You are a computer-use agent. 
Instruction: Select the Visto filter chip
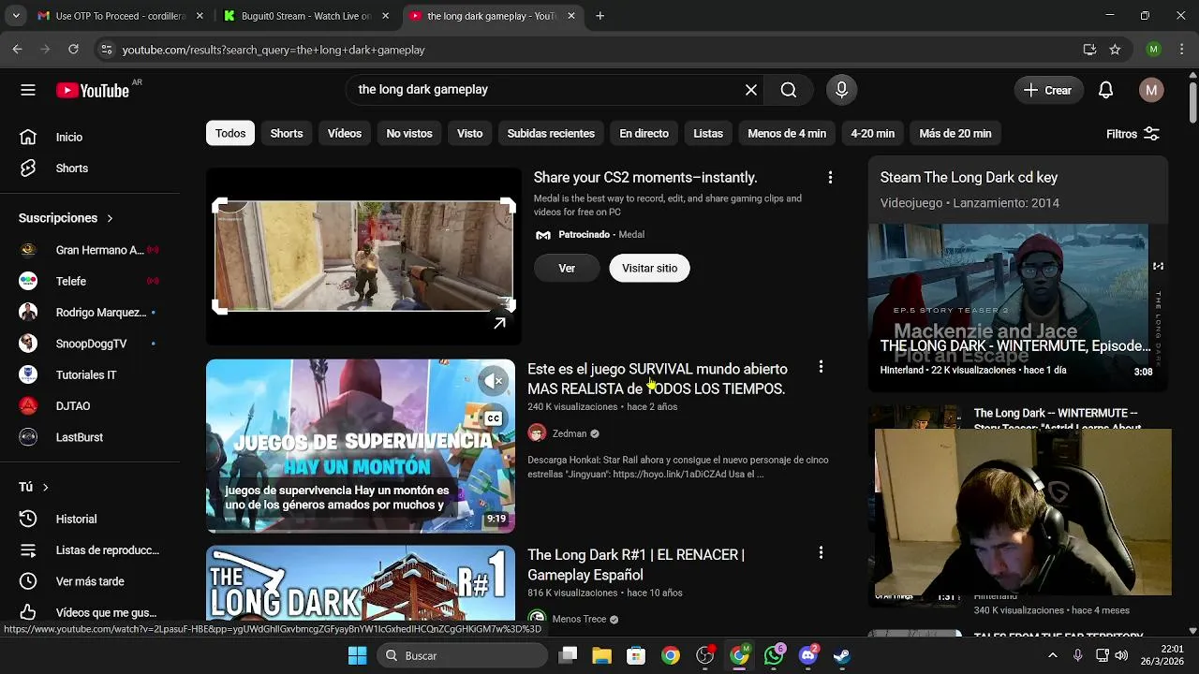click(470, 134)
